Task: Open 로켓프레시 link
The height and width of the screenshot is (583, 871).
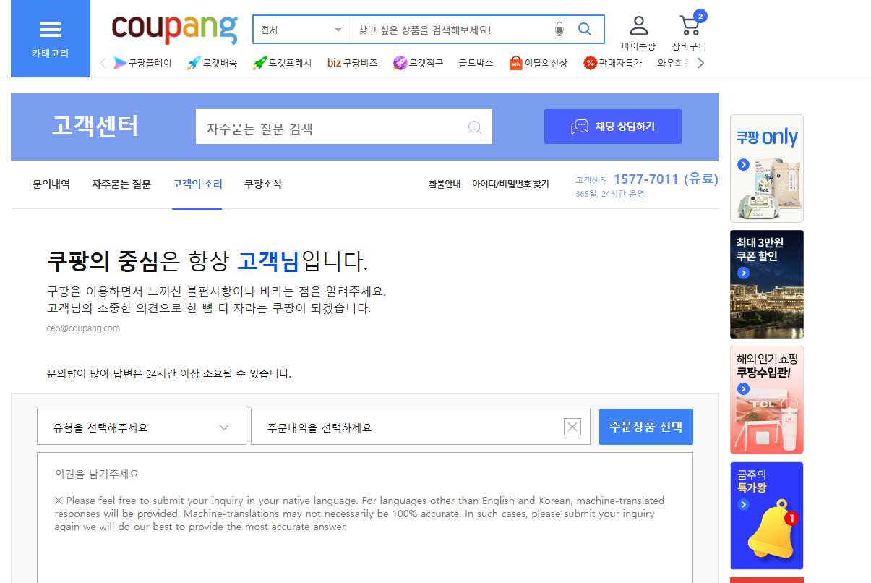Action: click(x=282, y=63)
